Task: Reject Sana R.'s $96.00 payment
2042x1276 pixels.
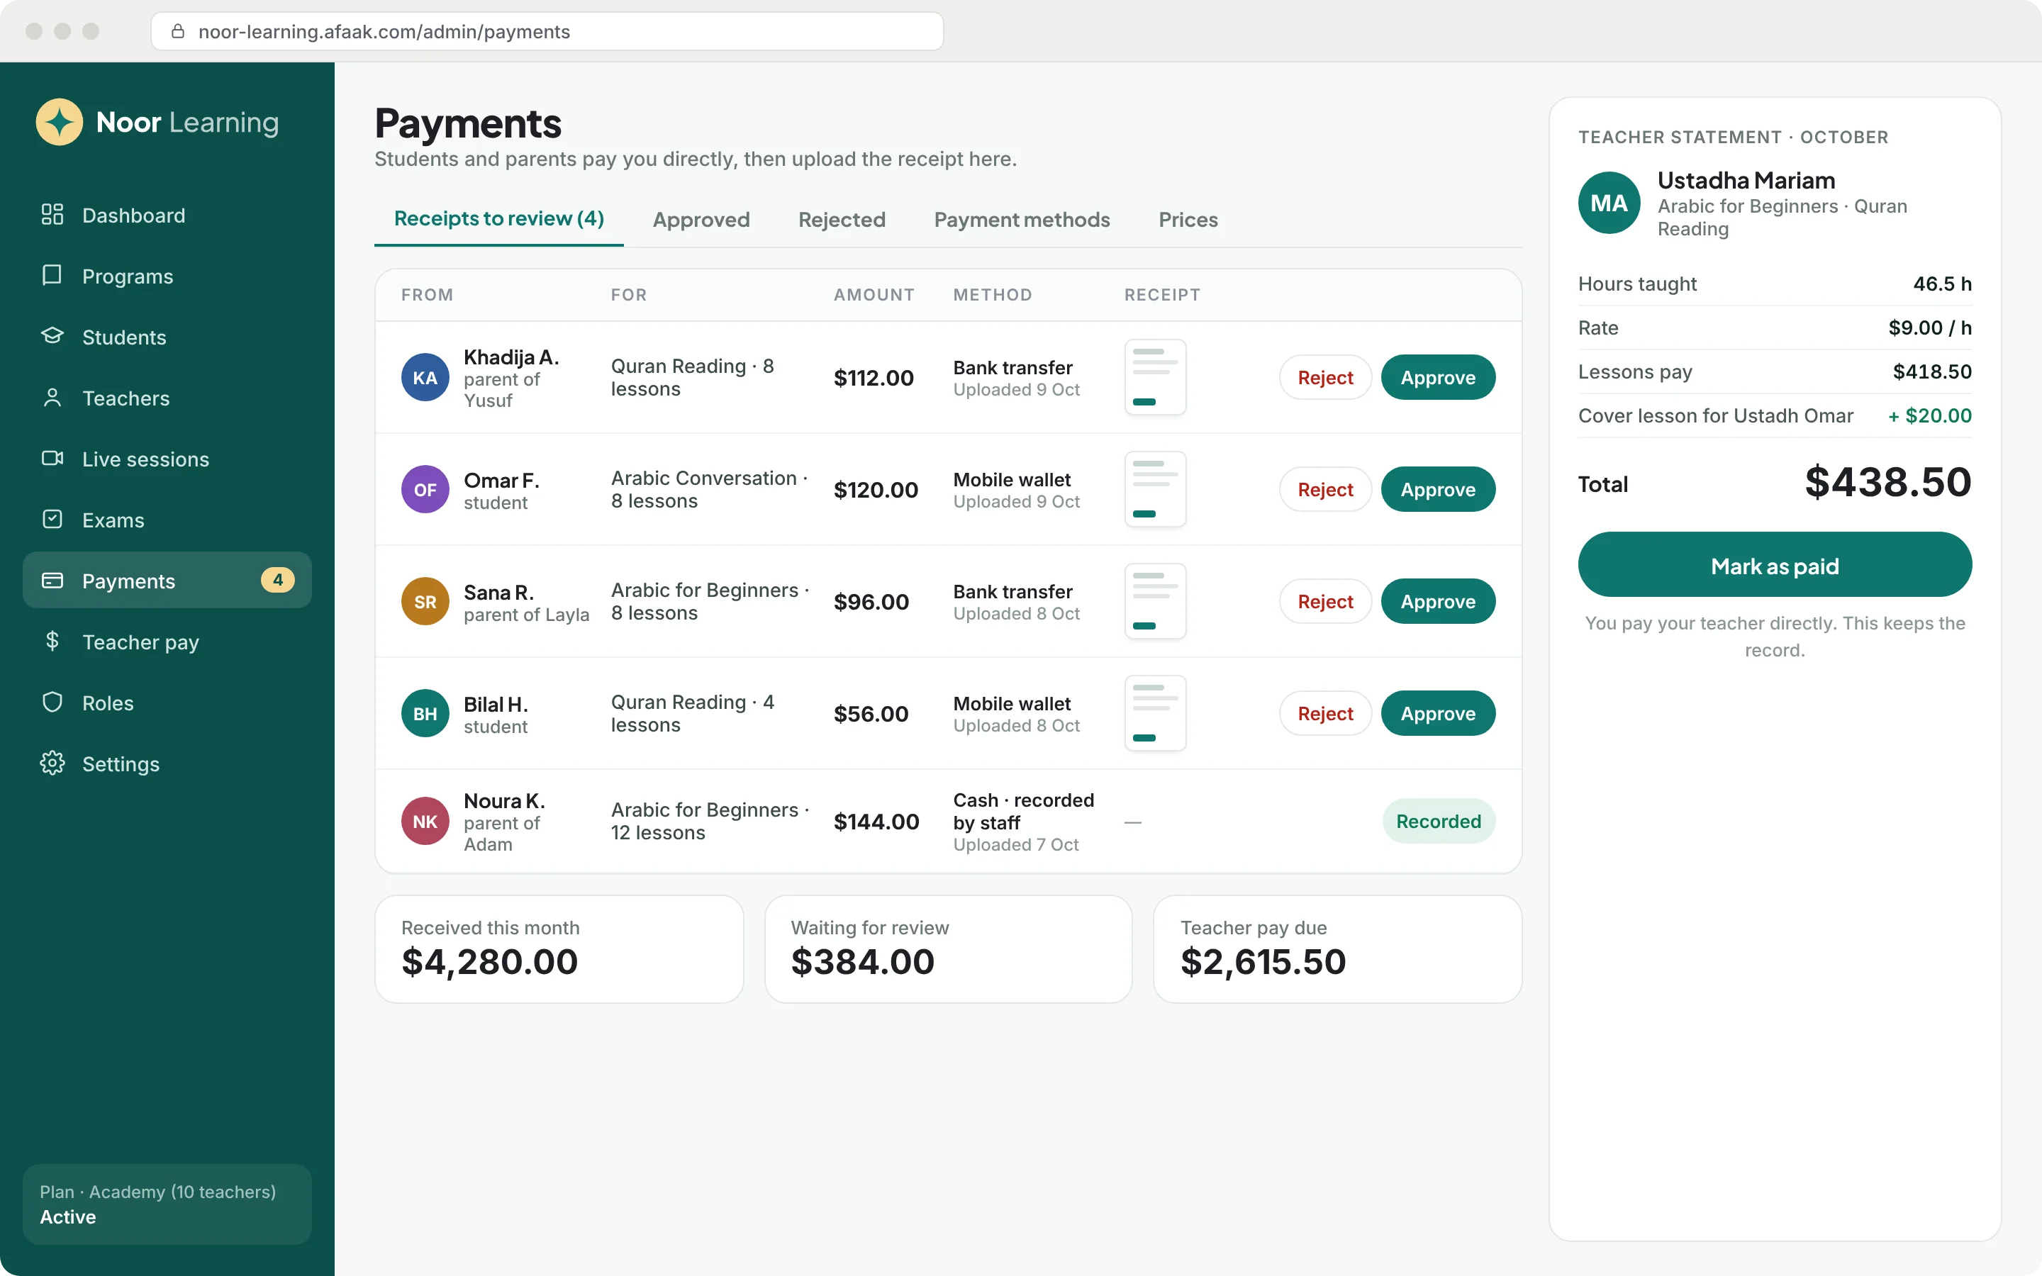Action: click(x=1324, y=601)
